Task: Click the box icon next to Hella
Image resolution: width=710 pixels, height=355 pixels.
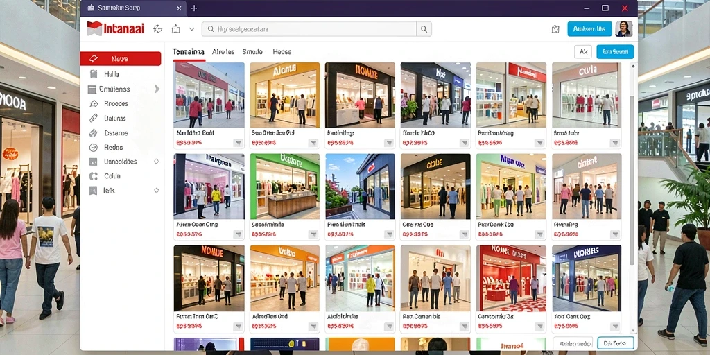Action: click(x=94, y=73)
